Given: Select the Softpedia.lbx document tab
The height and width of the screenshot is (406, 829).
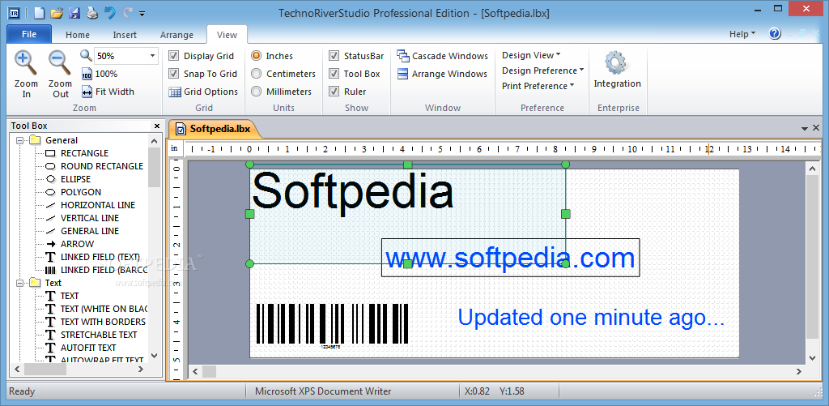Looking at the screenshot, I should [x=214, y=128].
